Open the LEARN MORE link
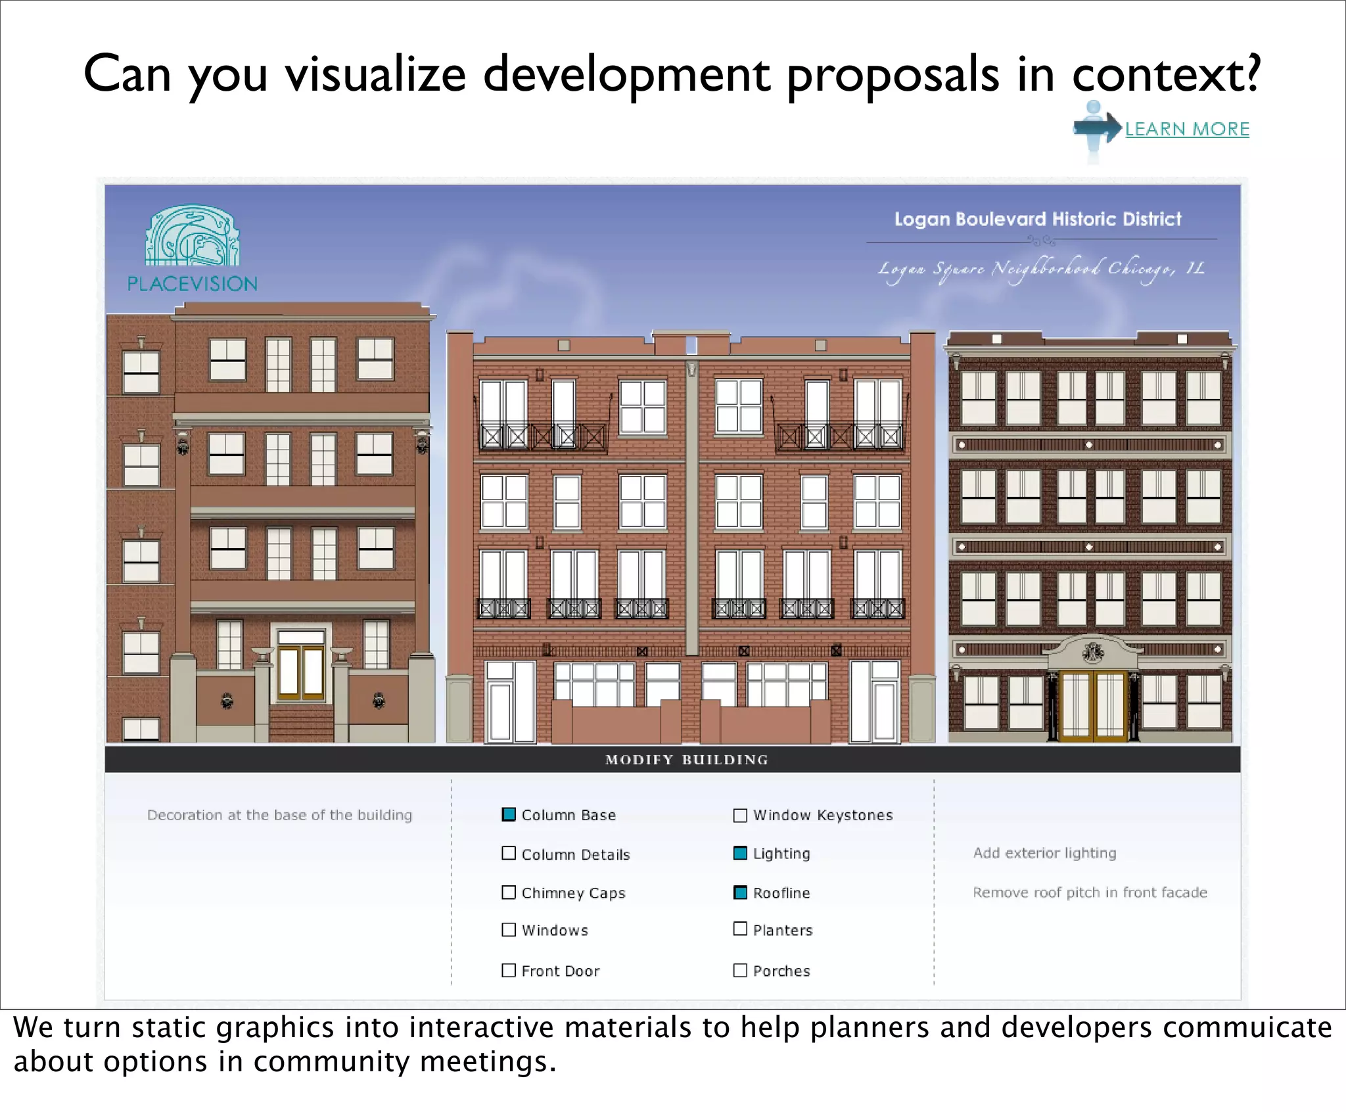The height and width of the screenshot is (1112, 1346). (x=1187, y=129)
